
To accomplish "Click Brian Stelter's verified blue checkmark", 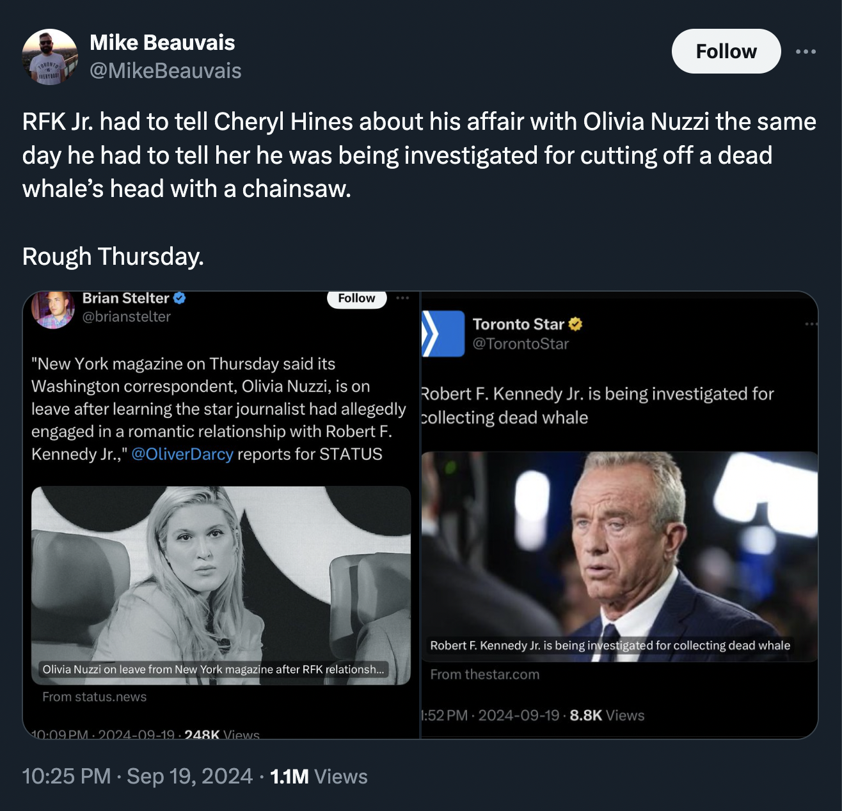I will coord(180,297).
